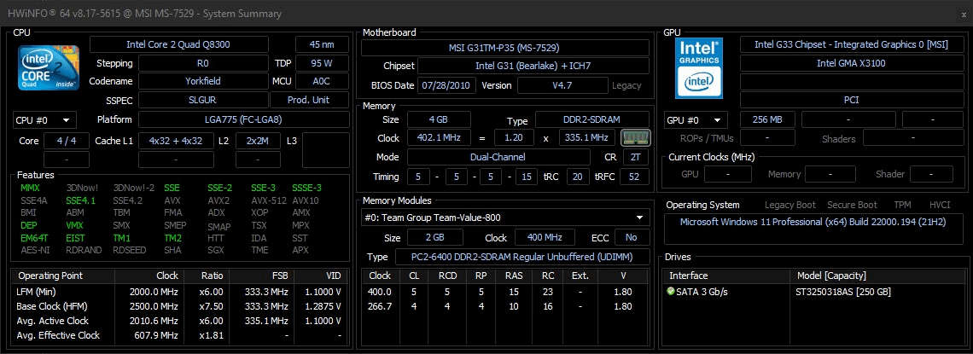Click the Secure Boot indicator label
Viewport: 973px width, 354px height.
point(854,205)
